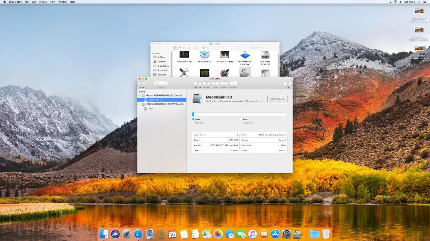Collapse the Hitachi media disclosure triangle
430x241 pixels.
point(139,95)
